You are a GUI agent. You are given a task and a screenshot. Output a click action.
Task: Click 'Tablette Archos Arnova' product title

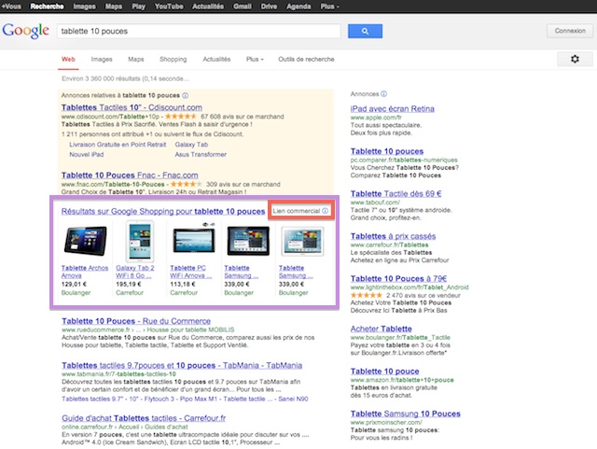[x=85, y=272]
